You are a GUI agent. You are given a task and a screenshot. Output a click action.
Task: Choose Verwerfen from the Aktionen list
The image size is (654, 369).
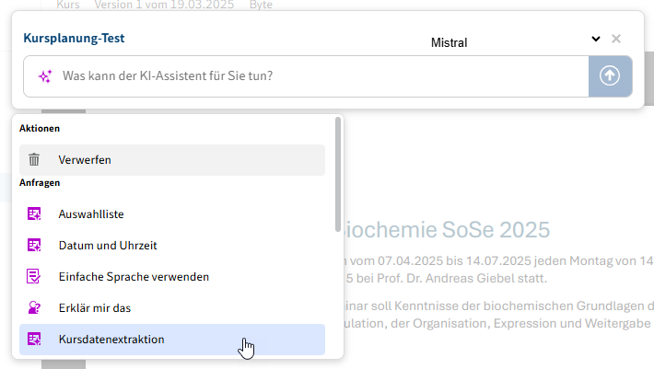click(x=172, y=160)
